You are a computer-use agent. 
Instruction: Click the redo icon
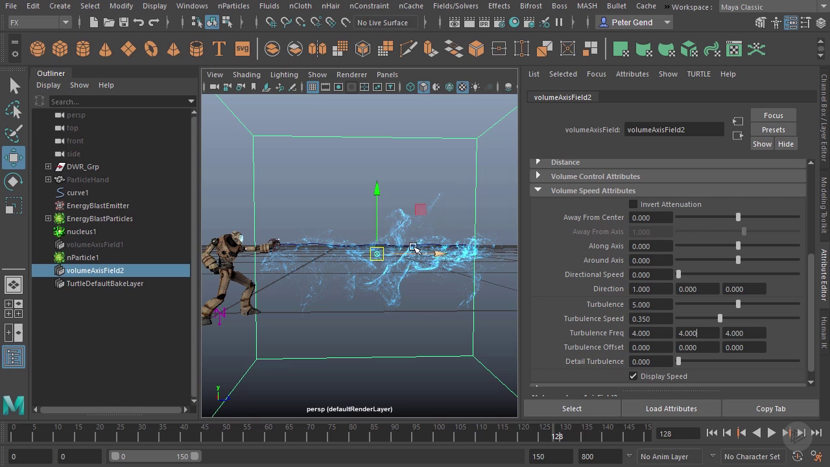point(154,22)
